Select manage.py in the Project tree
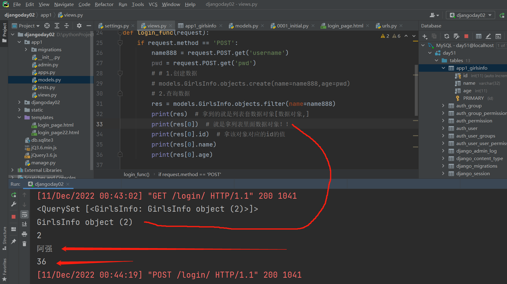The height and width of the screenshot is (284, 507). pos(43,163)
